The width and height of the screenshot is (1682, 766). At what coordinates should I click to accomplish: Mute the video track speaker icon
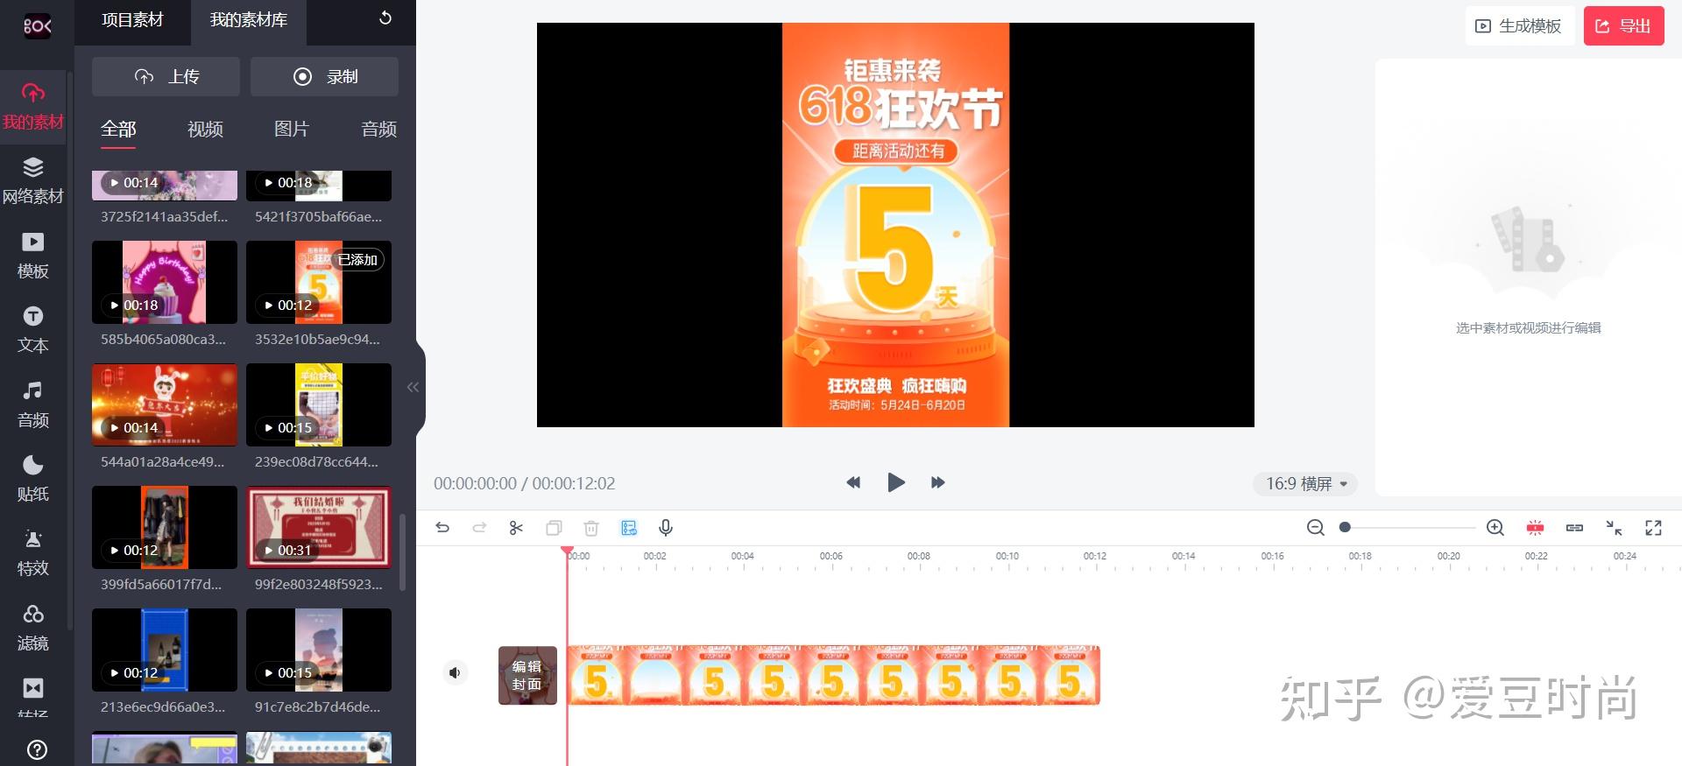456,672
